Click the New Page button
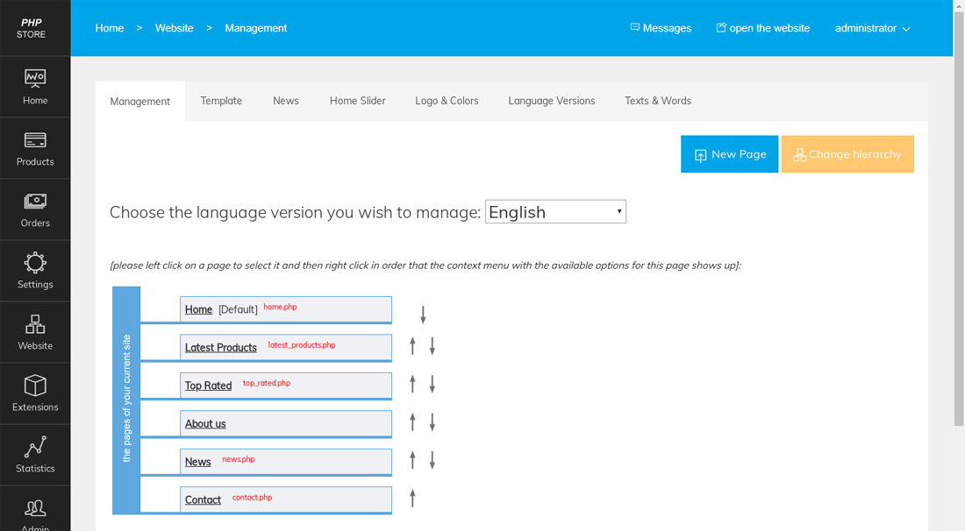 click(x=729, y=154)
